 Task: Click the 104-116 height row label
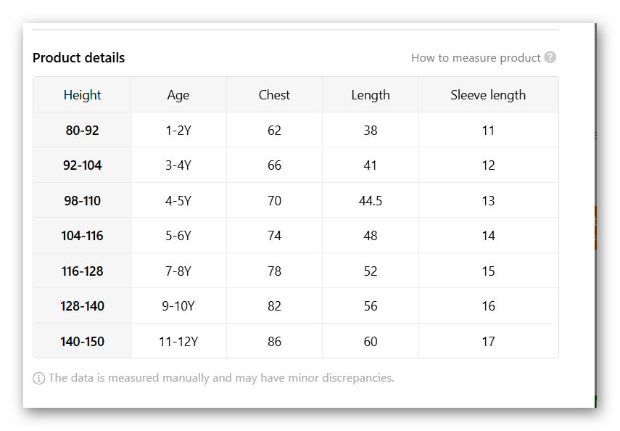coord(83,236)
